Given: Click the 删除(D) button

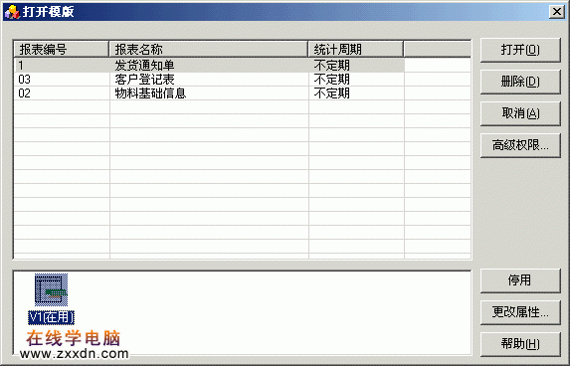Looking at the screenshot, I should point(520,82).
